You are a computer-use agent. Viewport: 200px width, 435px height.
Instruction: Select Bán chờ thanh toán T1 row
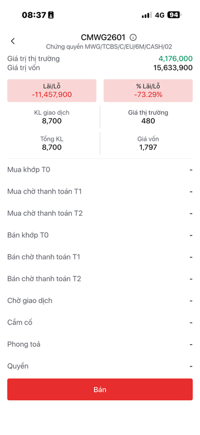[x=100, y=257]
